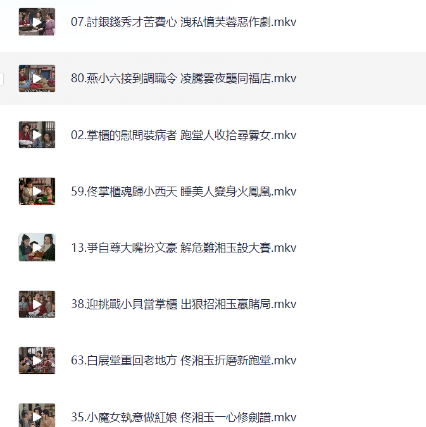Open file 59.佟掌櫃魂歸小西天.mkv
426x427 pixels.
pyautogui.click(x=184, y=191)
